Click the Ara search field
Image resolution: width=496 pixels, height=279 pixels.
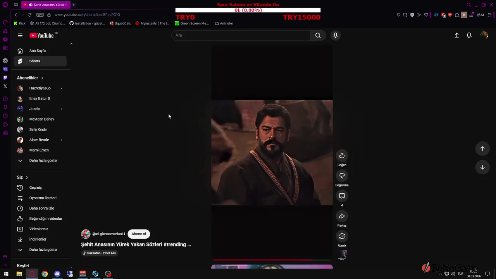pos(241,35)
